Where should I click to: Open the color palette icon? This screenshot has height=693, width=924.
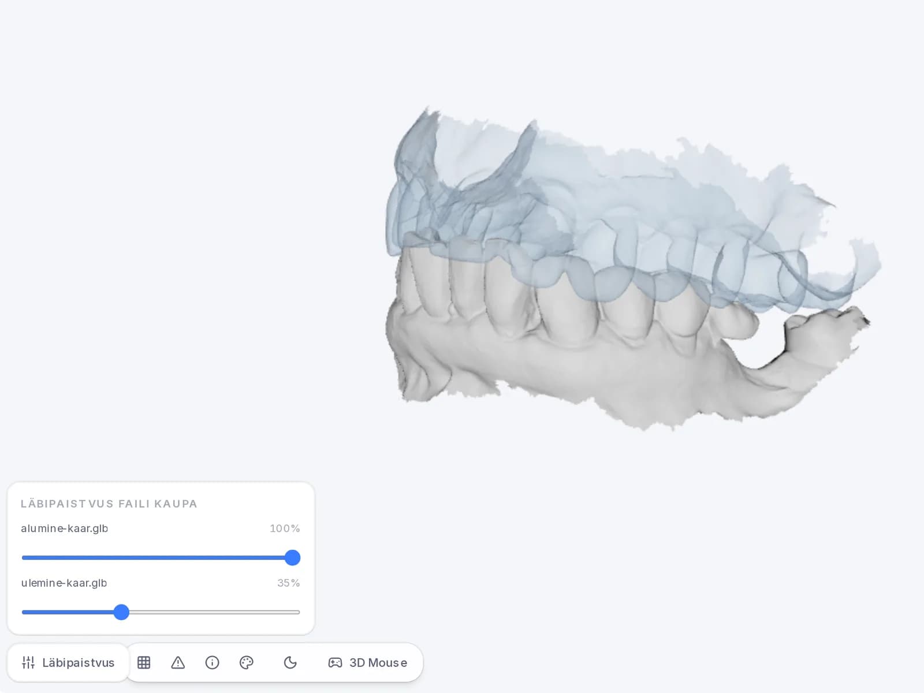coord(247,662)
